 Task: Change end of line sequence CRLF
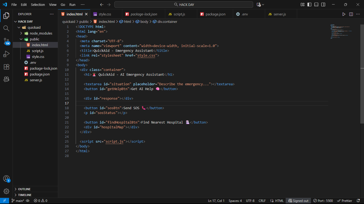pos(262,201)
